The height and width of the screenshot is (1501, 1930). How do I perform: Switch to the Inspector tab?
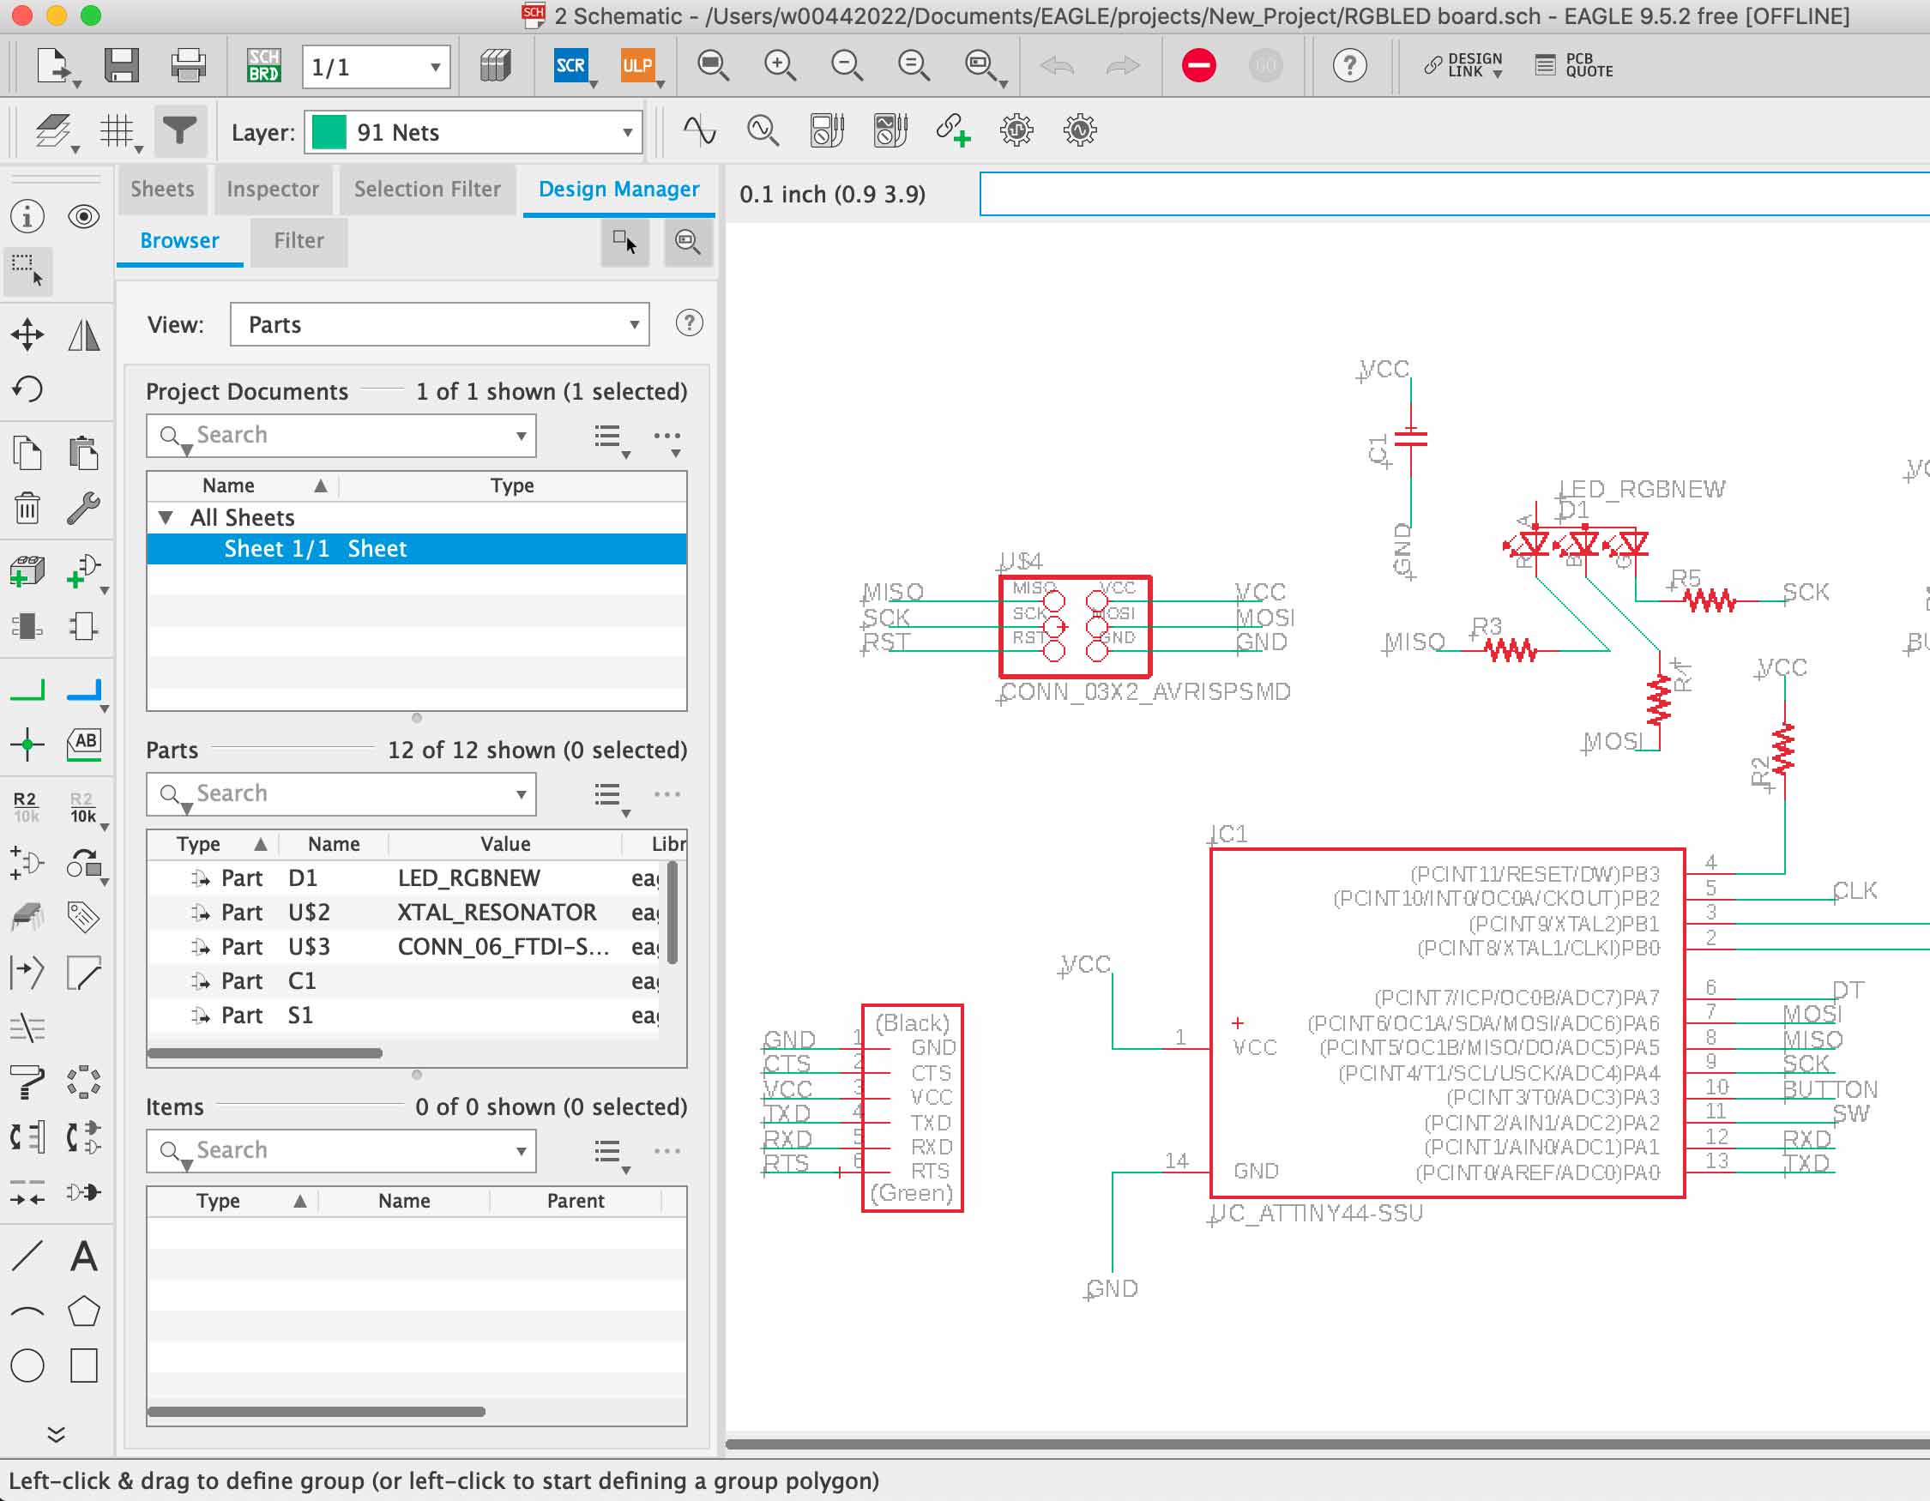click(272, 189)
